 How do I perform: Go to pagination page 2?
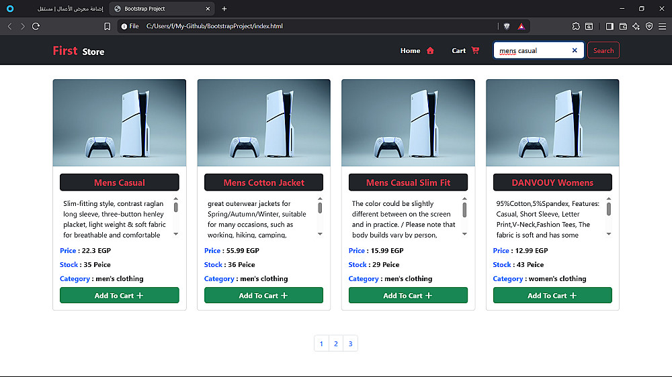tap(336, 343)
